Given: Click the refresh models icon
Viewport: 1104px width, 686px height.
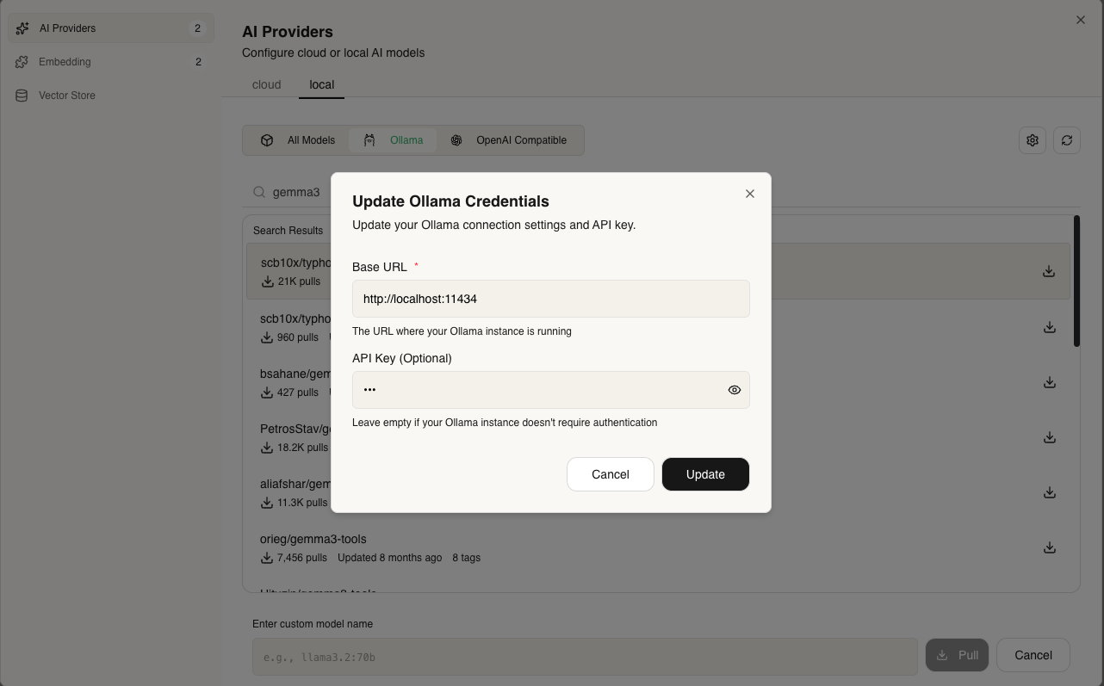Looking at the screenshot, I should click(x=1066, y=140).
